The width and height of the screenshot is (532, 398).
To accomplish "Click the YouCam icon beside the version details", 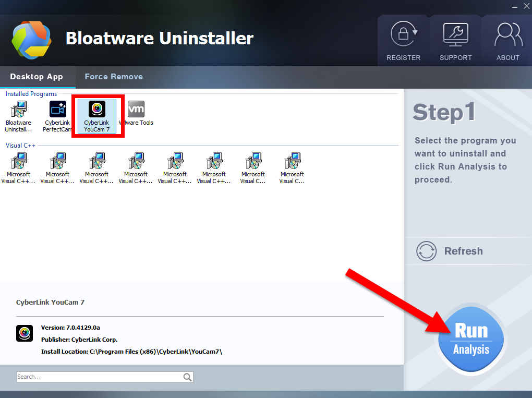I will (x=25, y=333).
